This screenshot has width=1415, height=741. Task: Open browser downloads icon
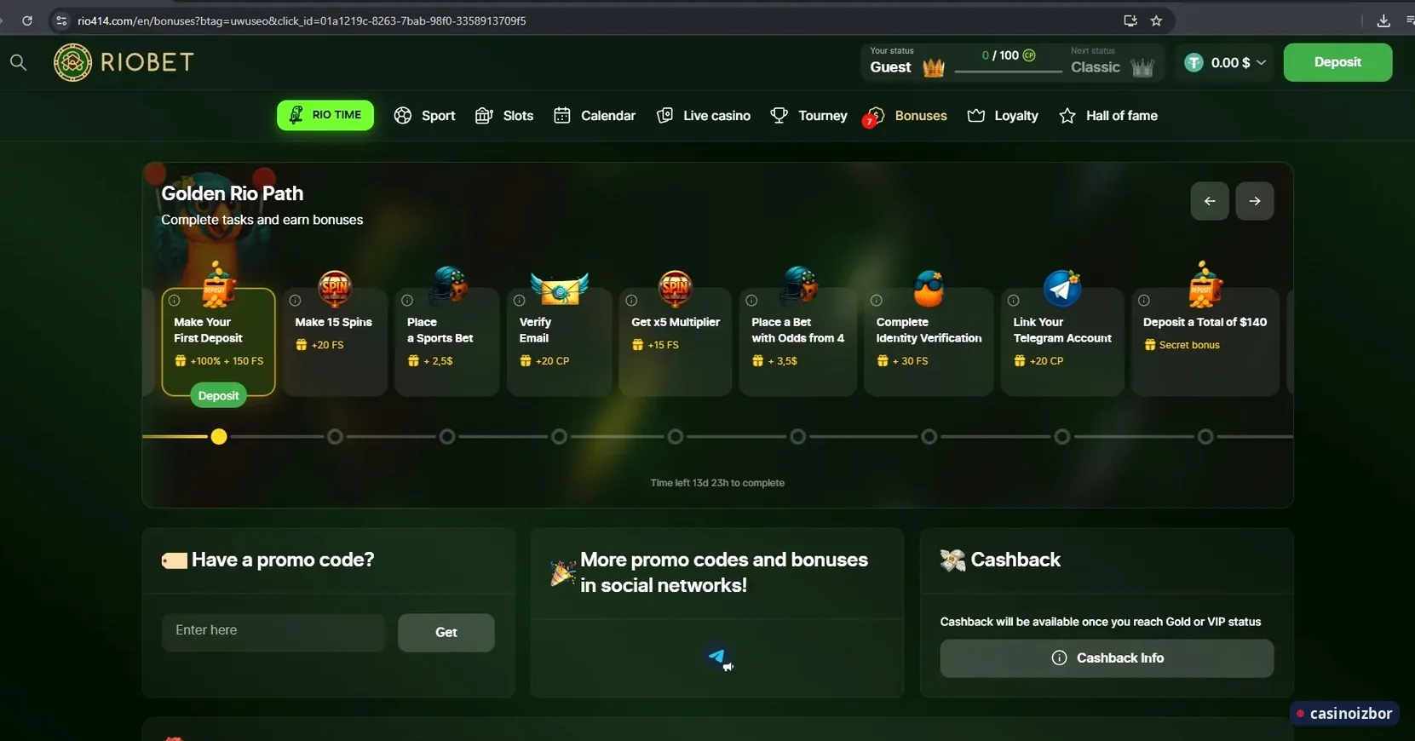tap(1383, 20)
